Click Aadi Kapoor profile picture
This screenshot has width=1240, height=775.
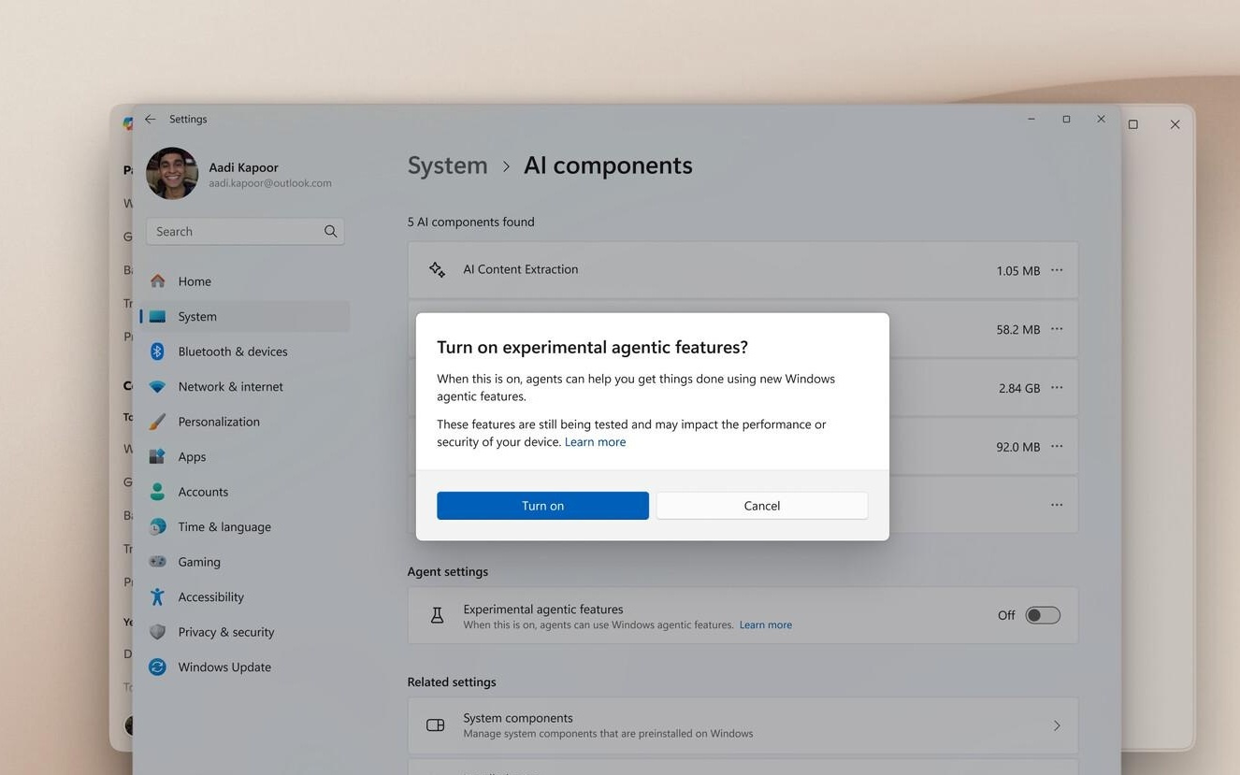tap(172, 174)
